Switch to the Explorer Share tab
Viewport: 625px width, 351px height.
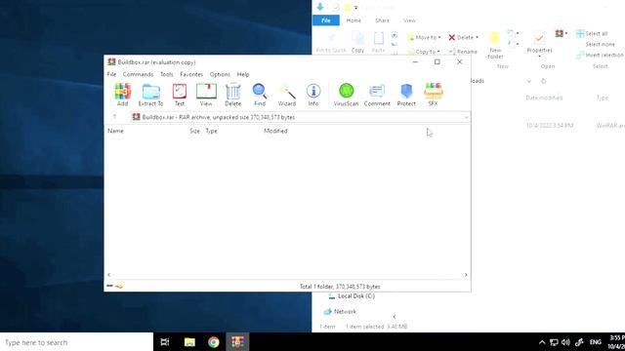[382, 20]
